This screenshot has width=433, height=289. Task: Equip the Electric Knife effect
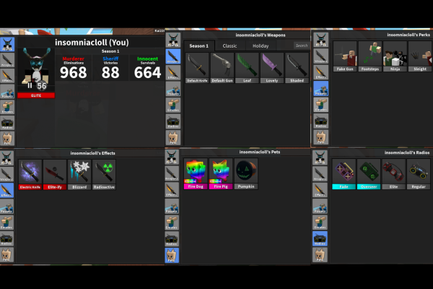(30, 175)
